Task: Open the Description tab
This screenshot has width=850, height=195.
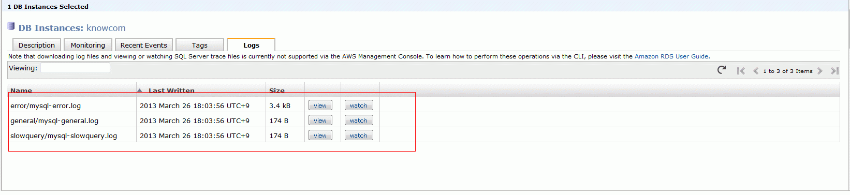Action: pyautogui.click(x=37, y=45)
